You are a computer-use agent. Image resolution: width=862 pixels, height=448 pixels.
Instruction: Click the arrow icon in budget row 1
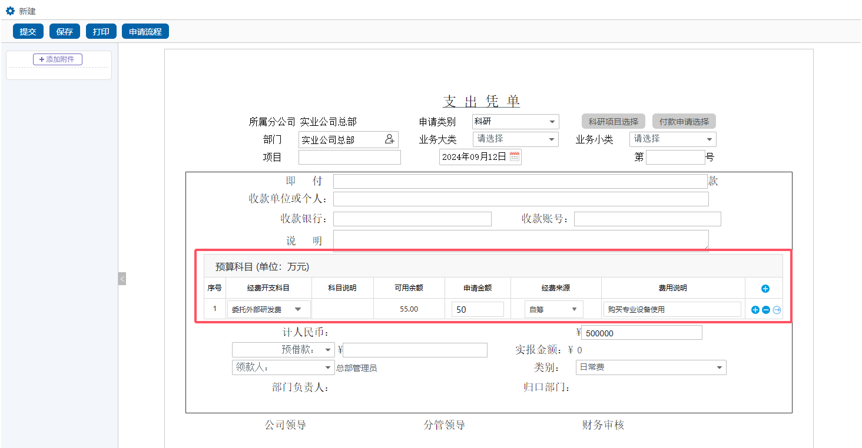(777, 310)
